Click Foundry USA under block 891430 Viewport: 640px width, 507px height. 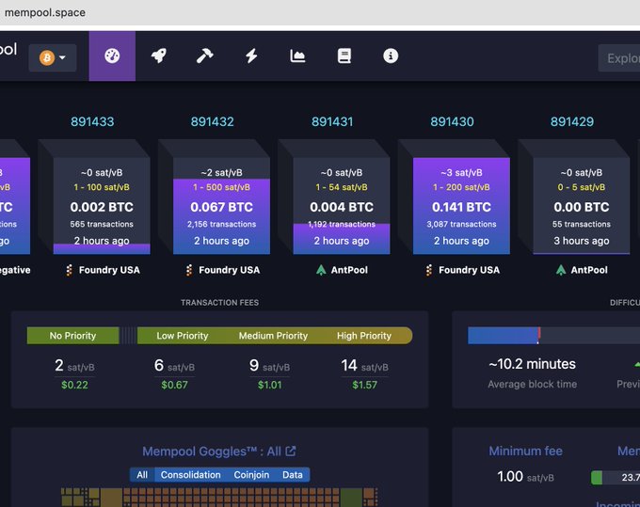470,270
